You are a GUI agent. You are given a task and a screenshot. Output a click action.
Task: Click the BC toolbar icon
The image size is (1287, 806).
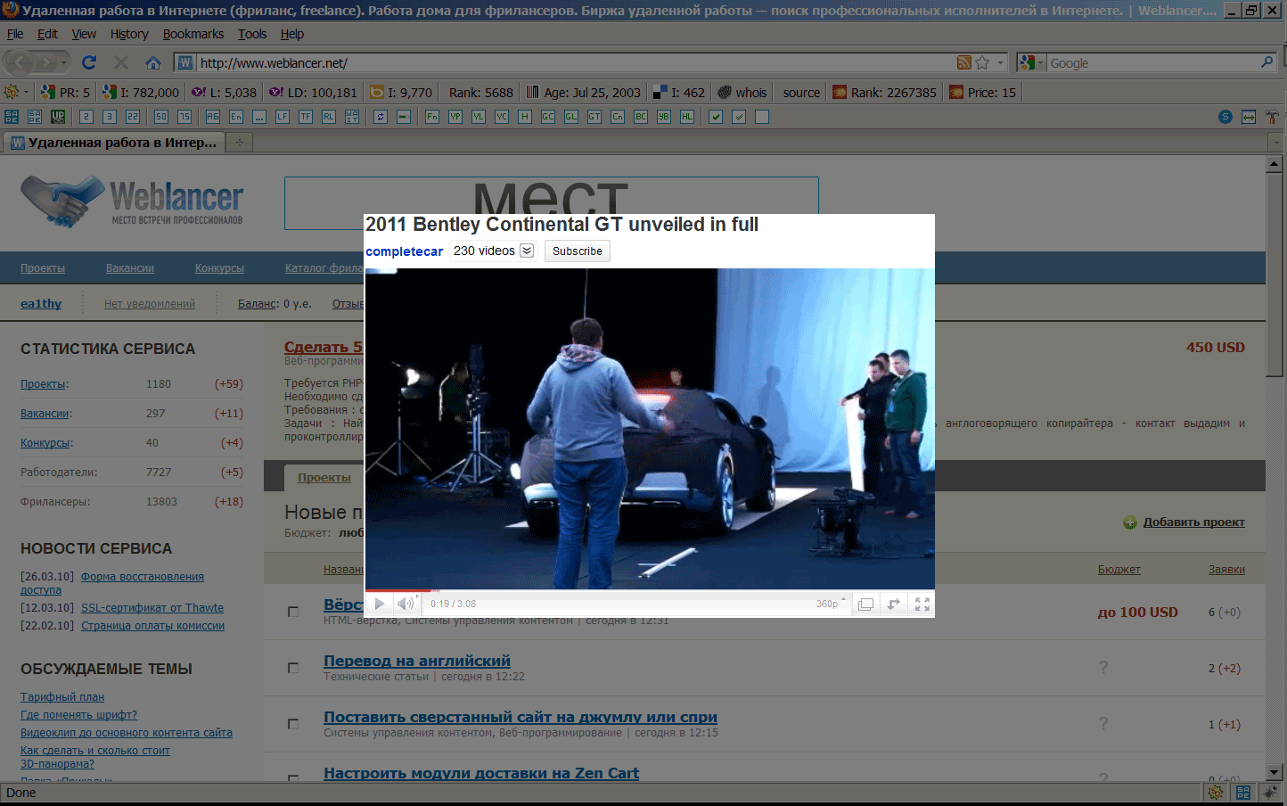641,117
